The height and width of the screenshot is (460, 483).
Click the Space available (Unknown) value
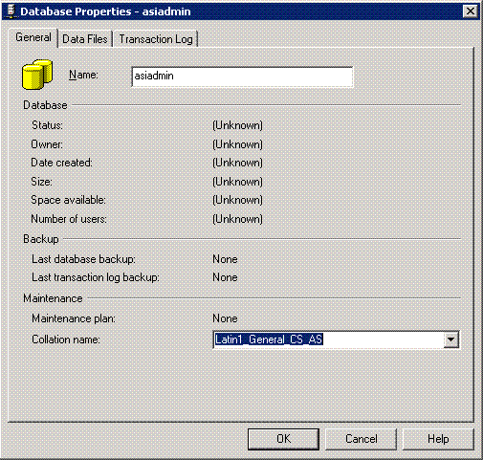point(237,200)
